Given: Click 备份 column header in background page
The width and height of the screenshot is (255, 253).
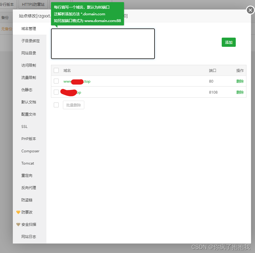Looking at the screenshot, I should (5, 18).
